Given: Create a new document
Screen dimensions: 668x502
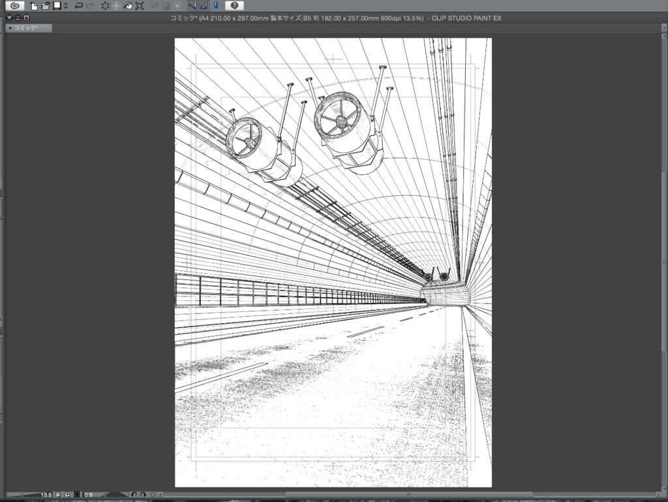Looking at the screenshot, I should click(x=34, y=6).
